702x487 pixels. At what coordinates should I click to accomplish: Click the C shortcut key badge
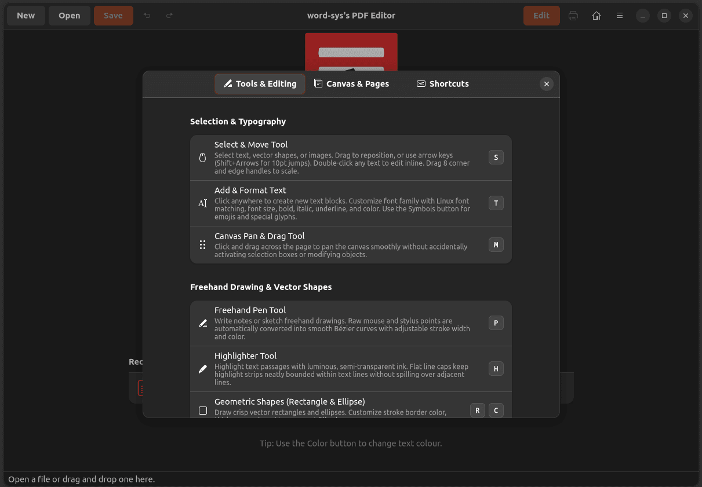496,411
